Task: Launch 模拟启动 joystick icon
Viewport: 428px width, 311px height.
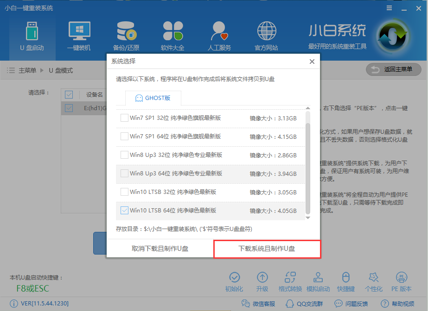Action: 318,278
